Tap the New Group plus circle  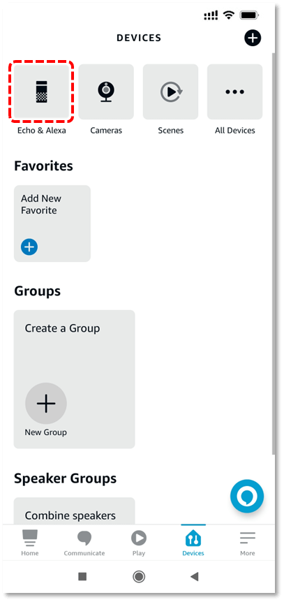[45, 403]
